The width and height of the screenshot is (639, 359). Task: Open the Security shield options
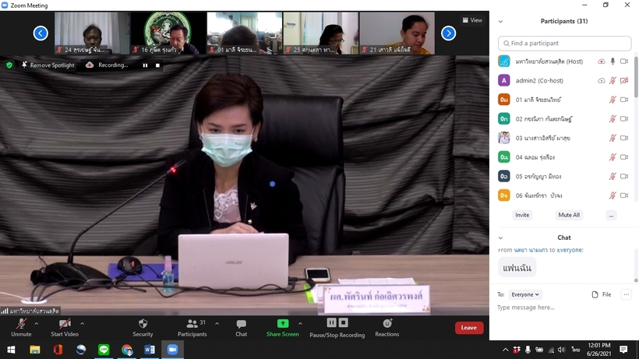pos(143,324)
